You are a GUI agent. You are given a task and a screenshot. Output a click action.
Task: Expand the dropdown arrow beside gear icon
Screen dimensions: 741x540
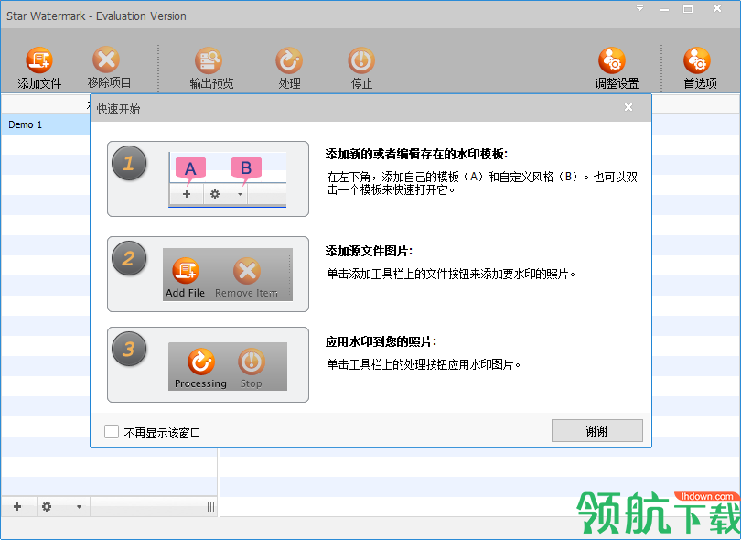(x=79, y=507)
